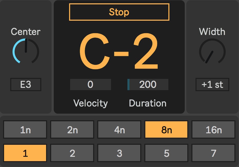Click the Center knob dial
This screenshot has width=239, height=167.
coord(26,51)
